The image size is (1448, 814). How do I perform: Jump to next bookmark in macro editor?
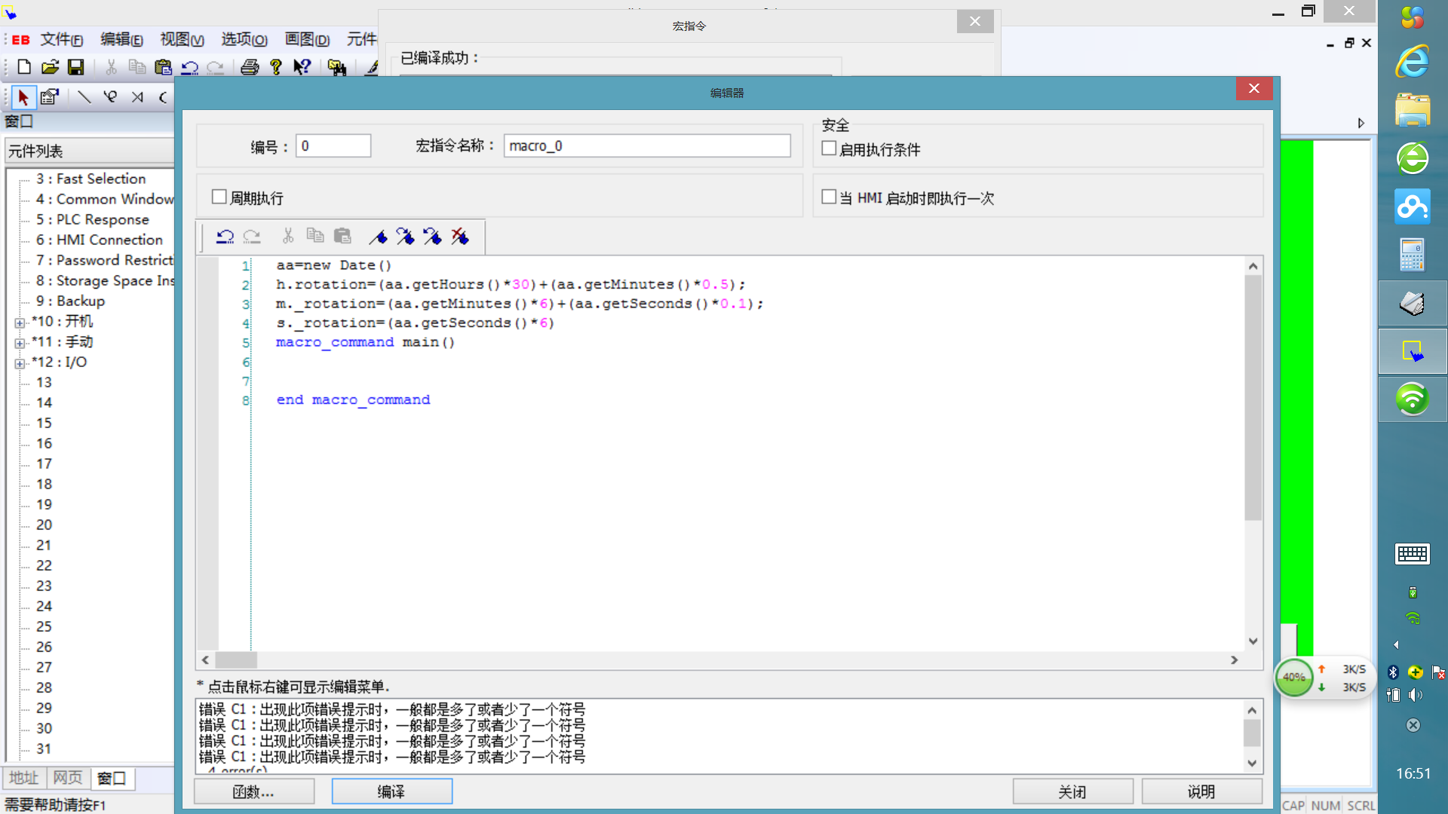click(405, 237)
